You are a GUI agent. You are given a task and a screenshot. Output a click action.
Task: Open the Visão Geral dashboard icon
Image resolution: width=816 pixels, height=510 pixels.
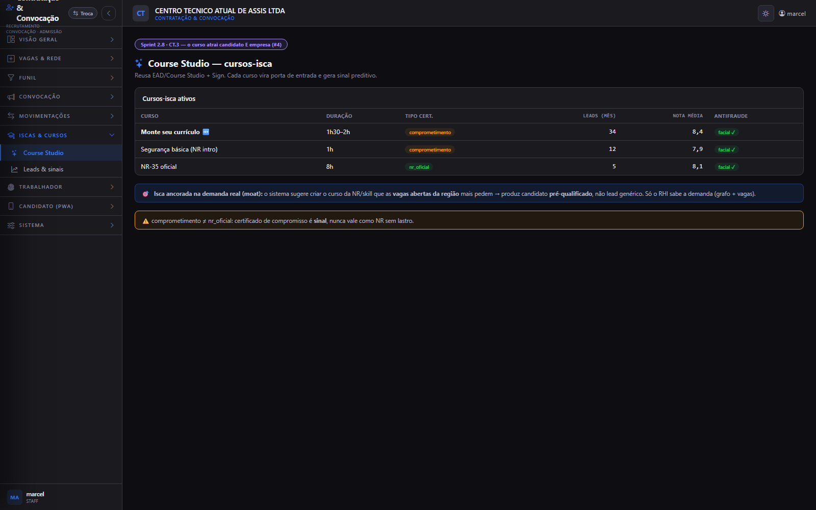tap(11, 39)
